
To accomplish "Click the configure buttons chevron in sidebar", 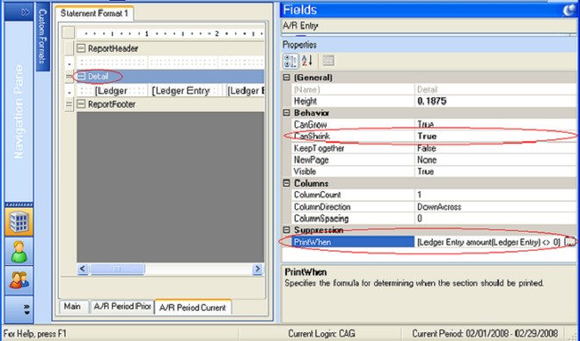I will point(27,309).
